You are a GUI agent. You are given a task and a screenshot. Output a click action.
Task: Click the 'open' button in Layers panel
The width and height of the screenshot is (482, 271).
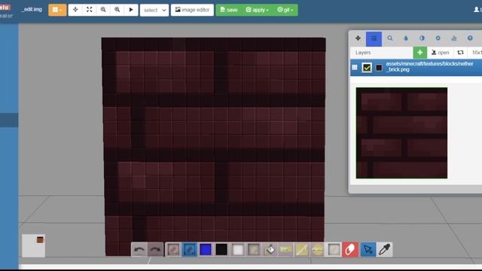pyautogui.click(x=440, y=53)
